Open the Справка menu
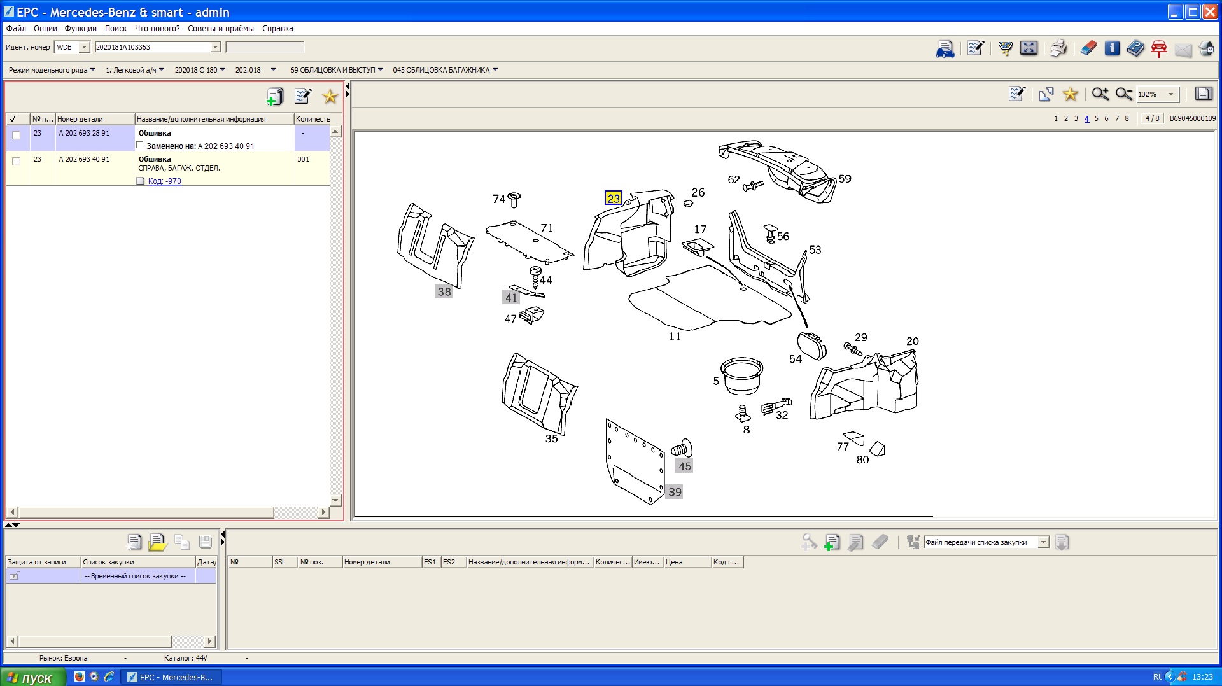The image size is (1222, 686). click(x=277, y=29)
